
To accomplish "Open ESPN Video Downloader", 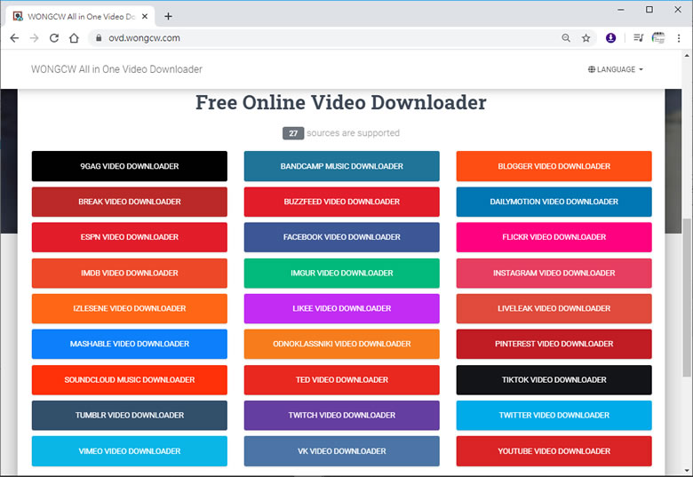I will click(x=130, y=237).
